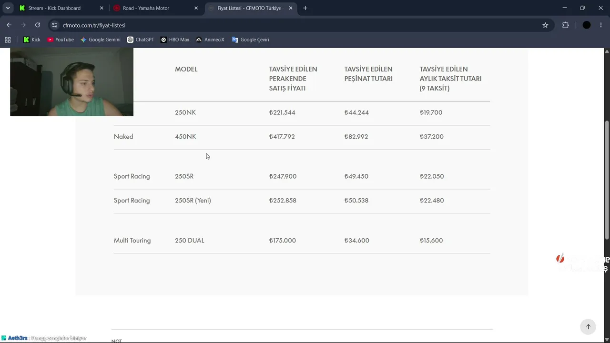
Task: Click the ₺252.858 price value
Action: point(283,201)
